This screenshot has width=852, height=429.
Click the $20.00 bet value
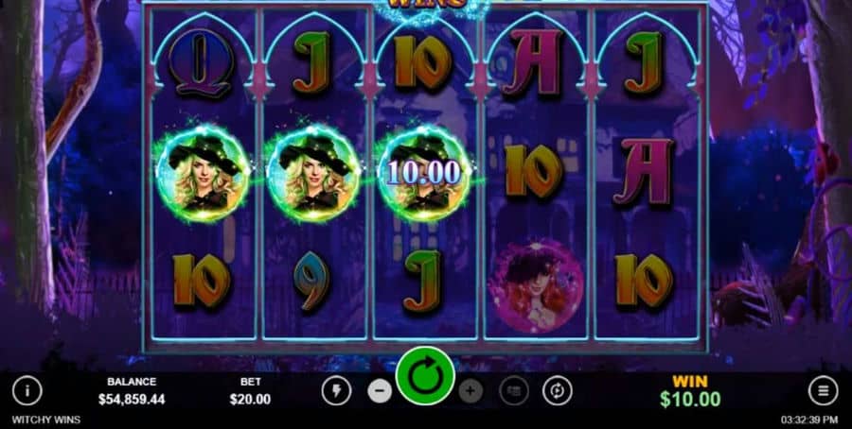point(250,400)
